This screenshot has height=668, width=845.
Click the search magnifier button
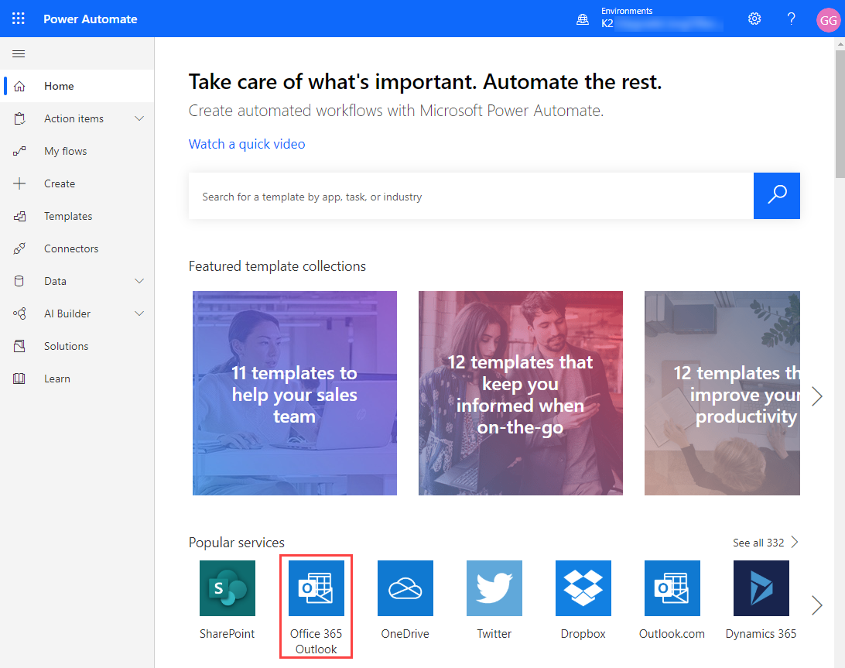[776, 196]
